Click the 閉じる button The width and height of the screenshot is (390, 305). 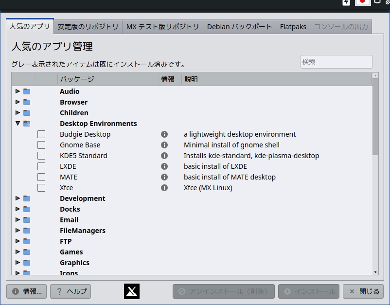click(363, 291)
